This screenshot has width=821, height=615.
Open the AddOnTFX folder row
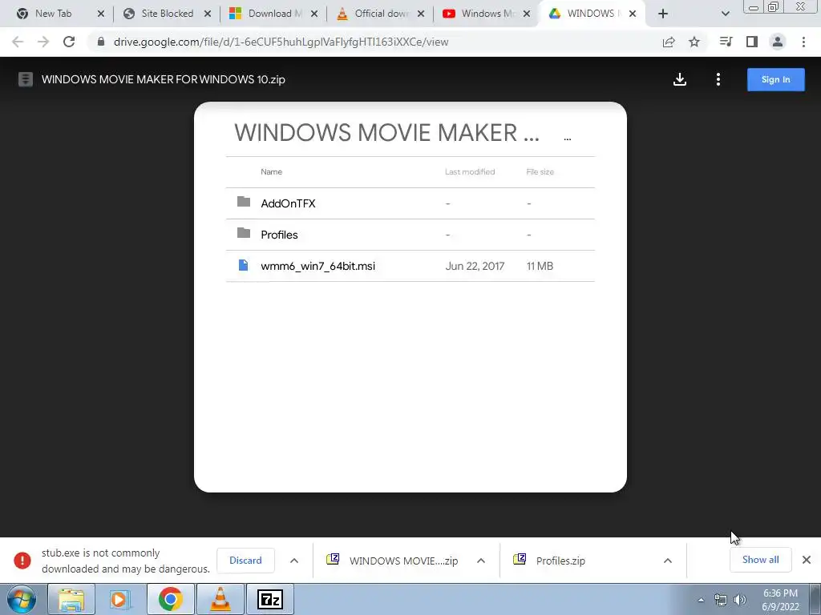coord(410,203)
